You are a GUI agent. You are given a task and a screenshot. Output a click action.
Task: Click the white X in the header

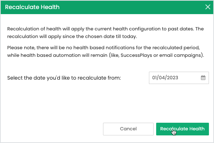(x=208, y=7)
